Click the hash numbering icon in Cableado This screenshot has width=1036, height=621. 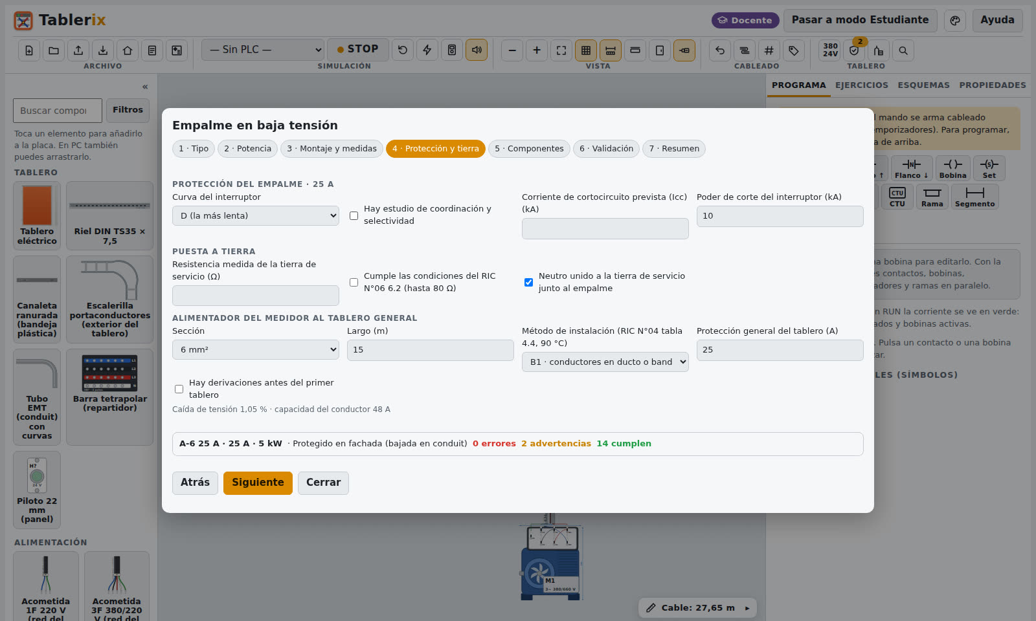[x=769, y=50]
